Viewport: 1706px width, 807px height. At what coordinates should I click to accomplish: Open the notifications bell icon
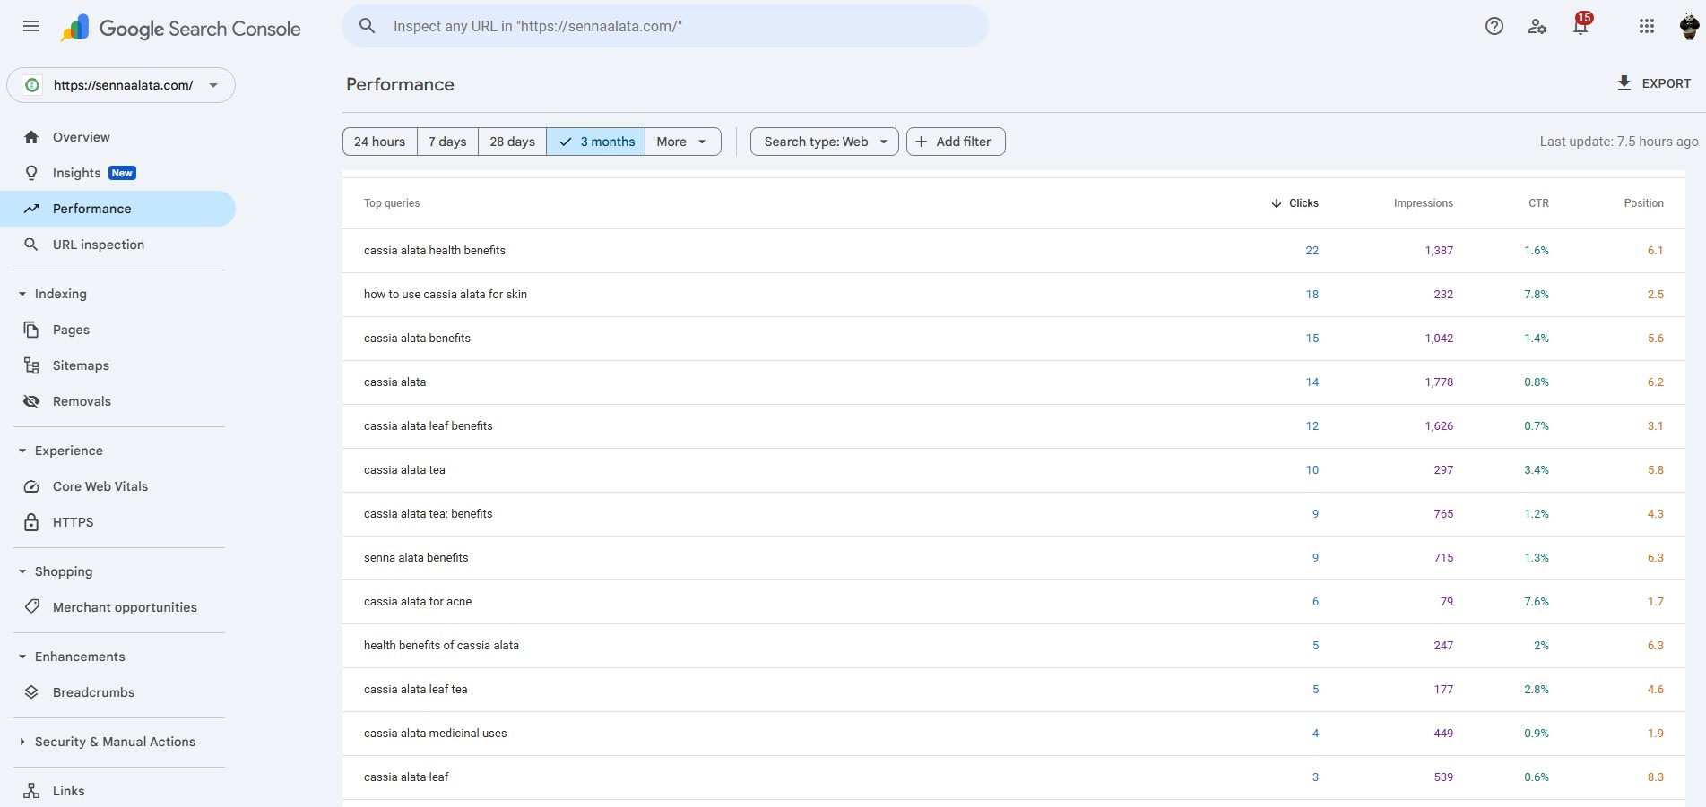point(1580,26)
